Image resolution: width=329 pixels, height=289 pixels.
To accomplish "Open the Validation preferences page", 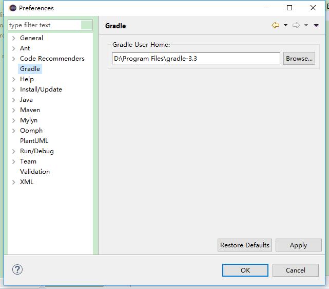I will click(35, 172).
